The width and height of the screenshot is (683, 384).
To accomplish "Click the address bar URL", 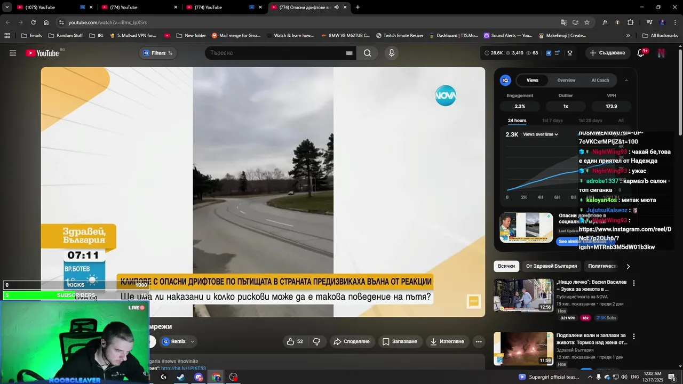I will [x=107, y=22].
